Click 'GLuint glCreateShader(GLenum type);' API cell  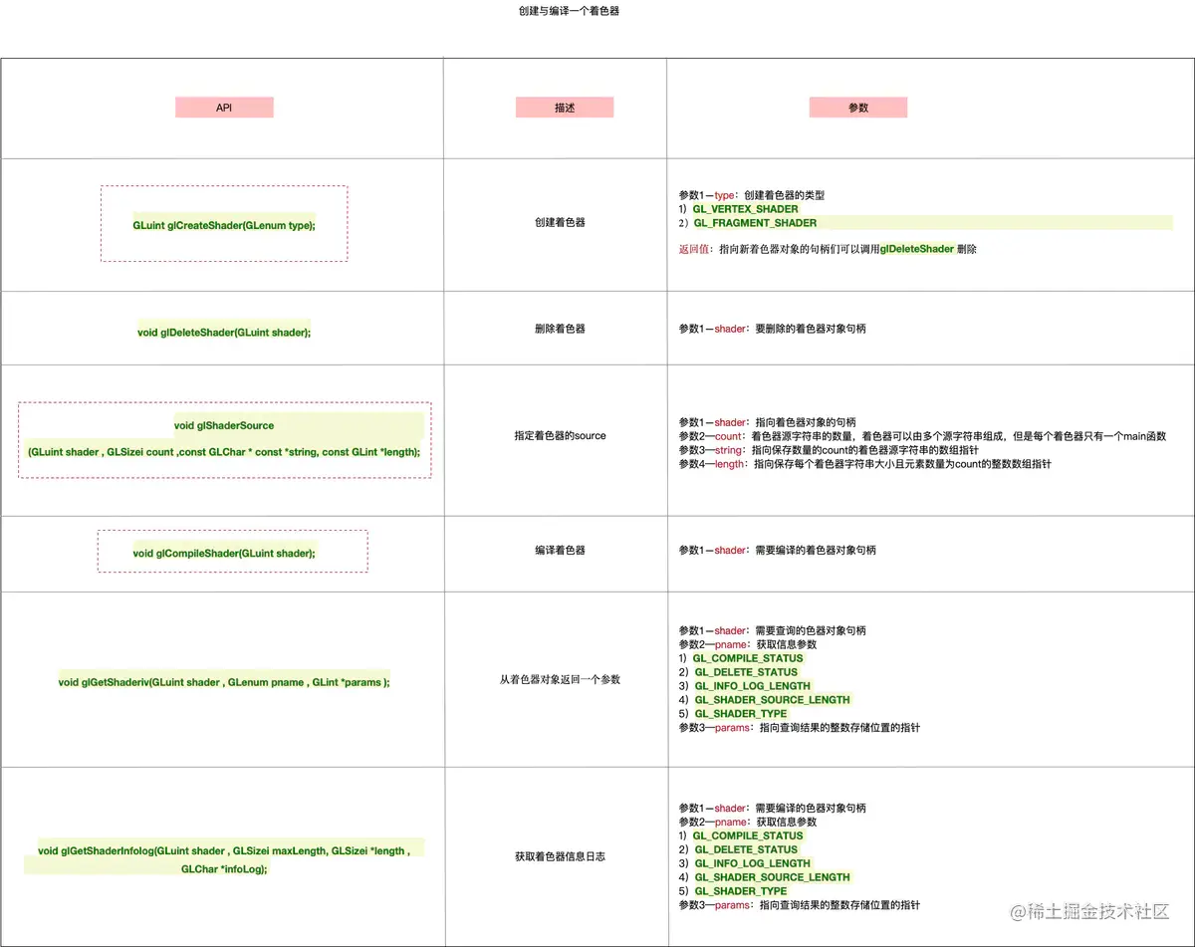coord(224,226)
